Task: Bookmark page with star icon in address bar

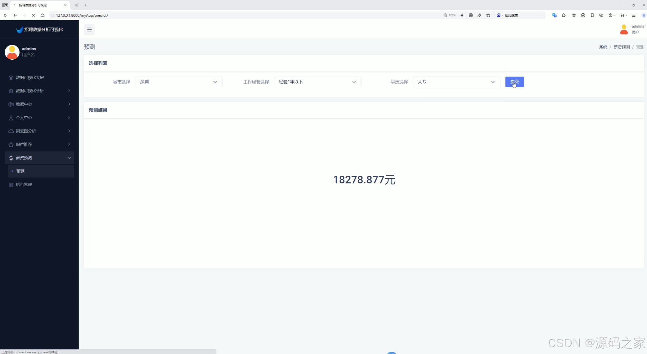Action: click(x=488, y=15)
